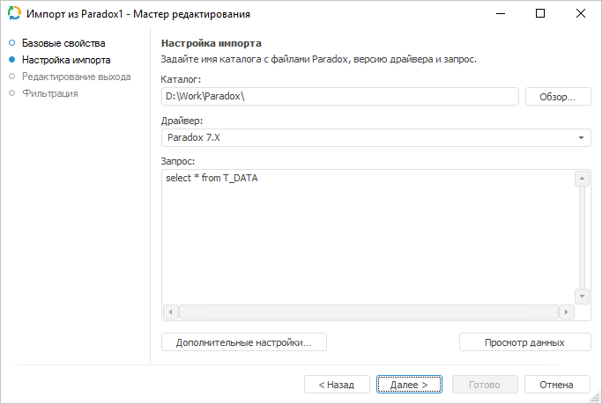The image size is (602, 404).
Task: Go back with the < Назад button
Action: (336, 385)
